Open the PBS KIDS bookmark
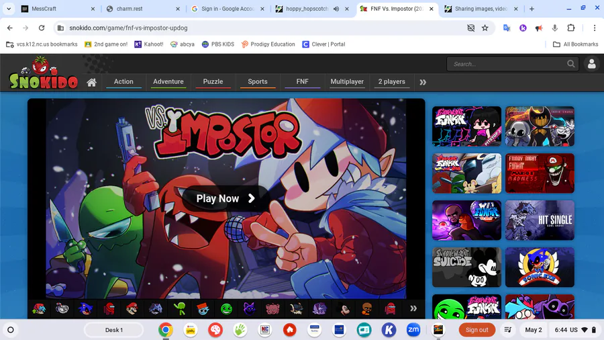Screen dimensions: 604x340 218,44
